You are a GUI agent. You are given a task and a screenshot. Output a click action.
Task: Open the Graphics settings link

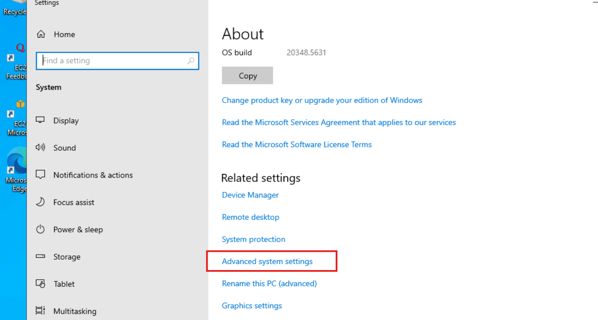coord(252,306)
